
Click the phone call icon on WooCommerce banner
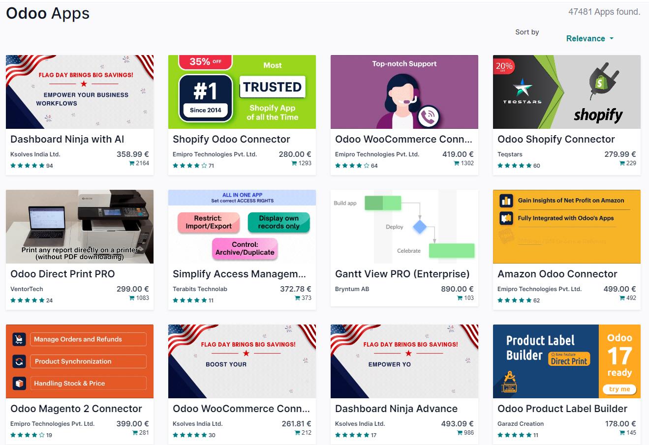[428, 117]
